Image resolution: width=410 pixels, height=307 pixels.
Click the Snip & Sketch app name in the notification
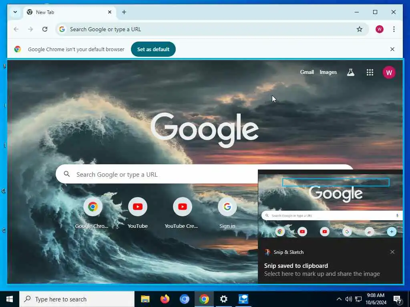[x=288, y=252]
